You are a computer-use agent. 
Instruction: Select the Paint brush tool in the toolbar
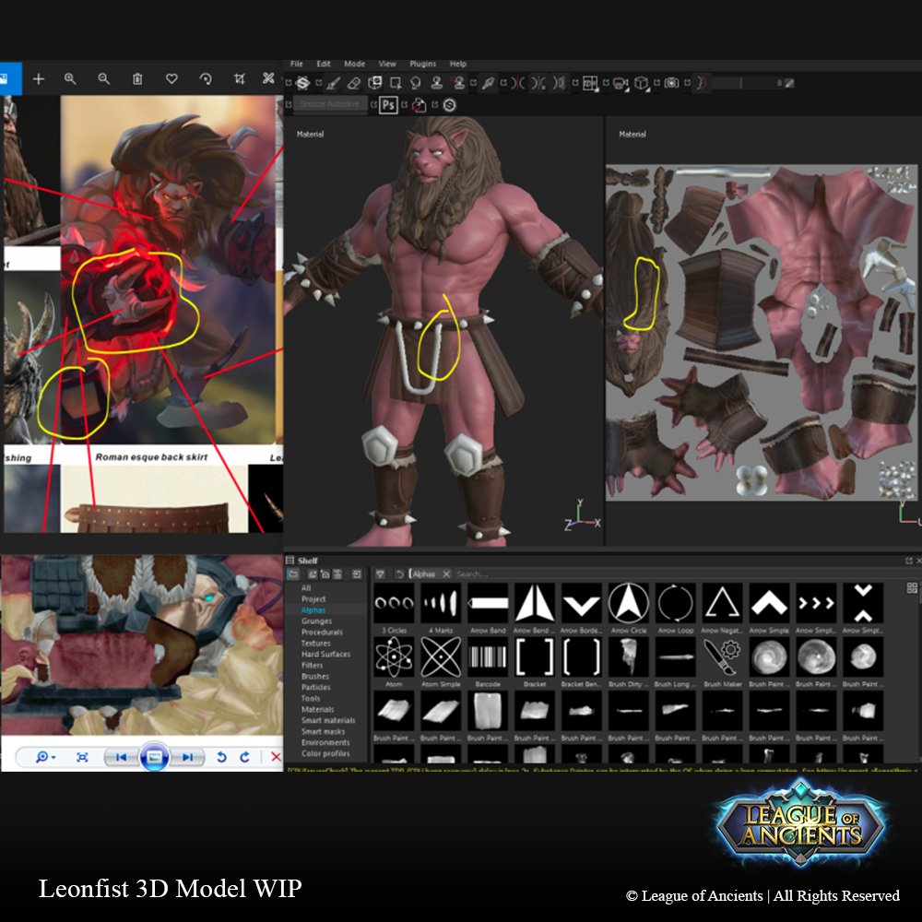tap(334, 84)
